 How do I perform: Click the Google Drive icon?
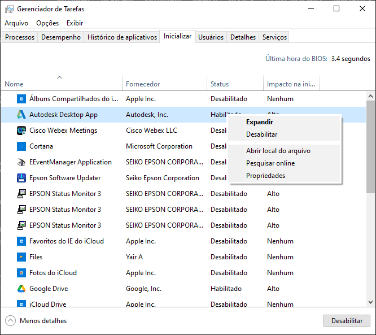click(21, 289)
